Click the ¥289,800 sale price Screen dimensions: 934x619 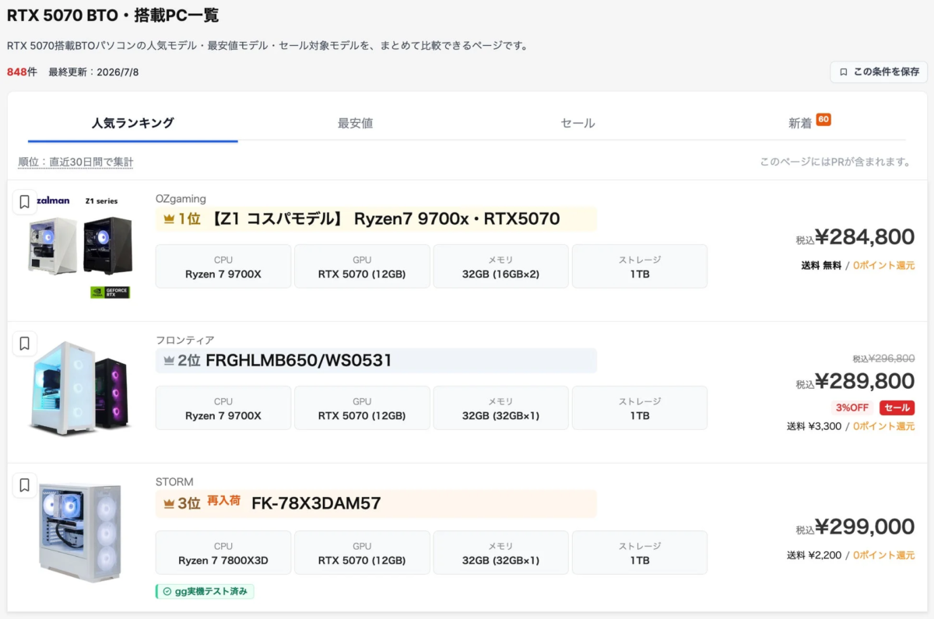tap(864, 381)
